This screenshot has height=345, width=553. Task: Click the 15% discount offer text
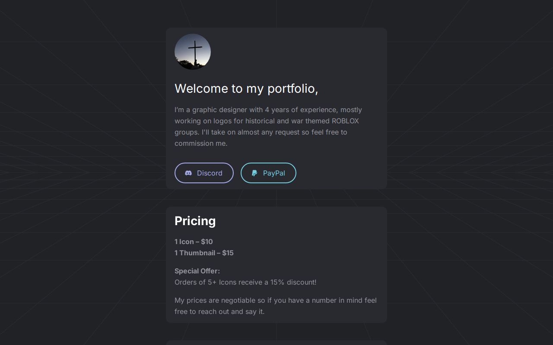point(245,282)
